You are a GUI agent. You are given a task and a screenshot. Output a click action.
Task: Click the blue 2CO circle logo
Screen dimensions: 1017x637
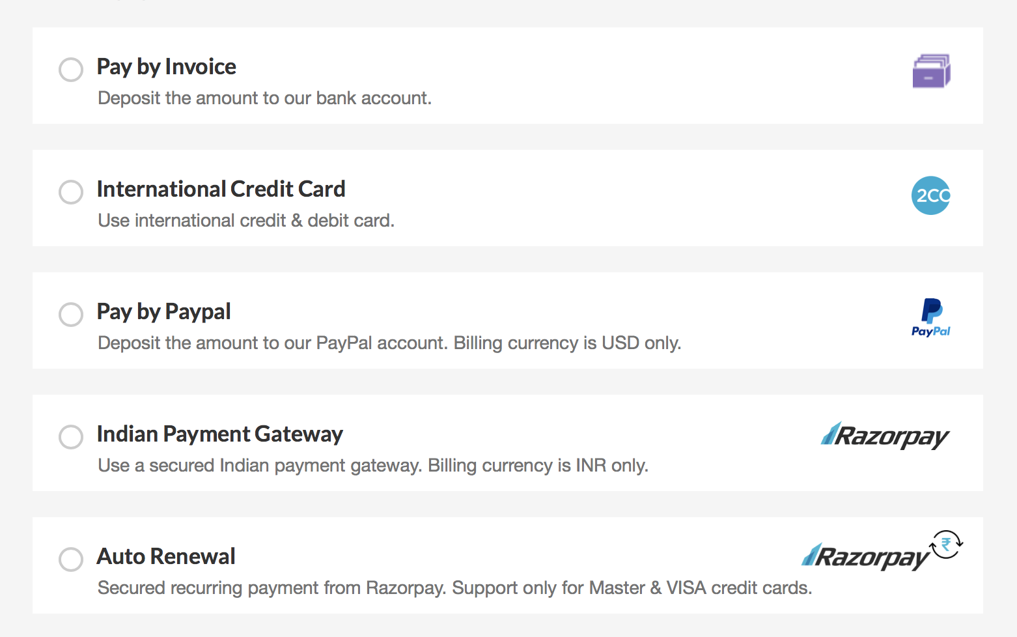(931, 195)
